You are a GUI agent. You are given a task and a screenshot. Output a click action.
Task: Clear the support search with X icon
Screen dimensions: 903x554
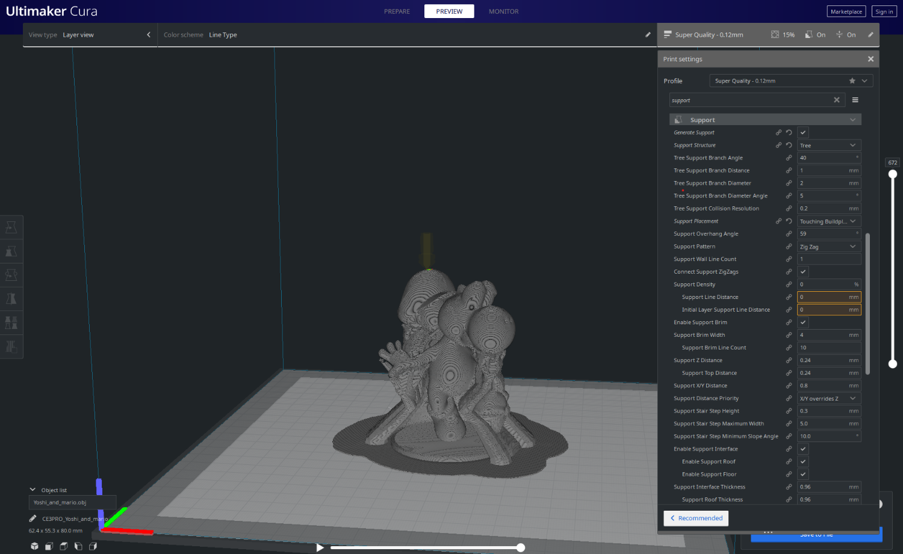pyautogui.click(x=836, y=100)
